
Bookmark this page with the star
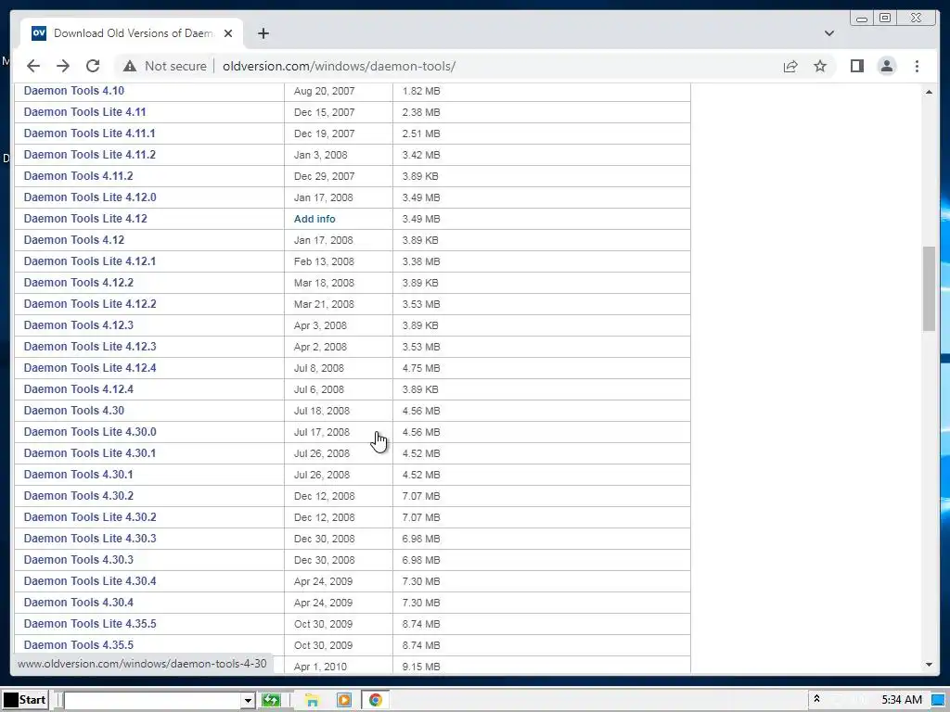point(820,66)
